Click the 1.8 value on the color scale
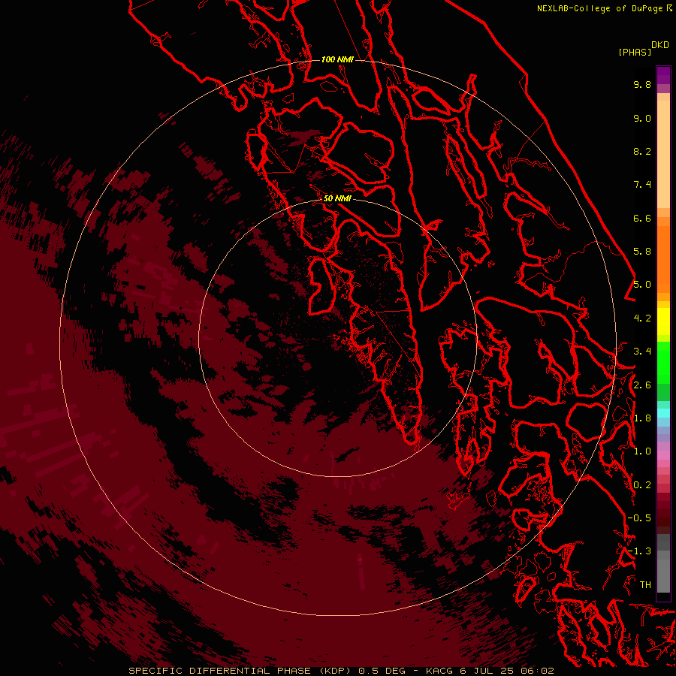 (642, 418)
